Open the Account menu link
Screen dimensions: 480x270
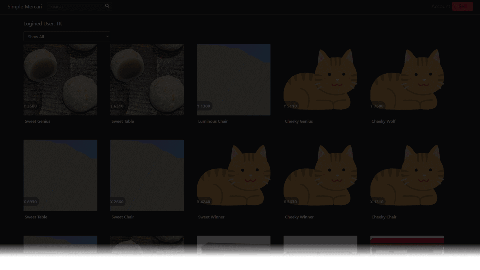[440, 6]
